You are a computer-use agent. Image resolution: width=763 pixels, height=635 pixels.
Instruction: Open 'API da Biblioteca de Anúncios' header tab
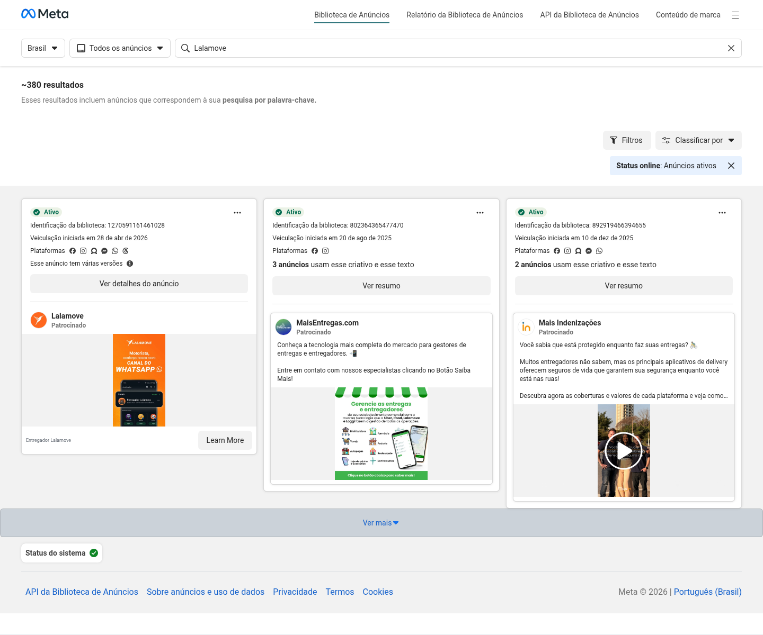click(x=589, y=15)
